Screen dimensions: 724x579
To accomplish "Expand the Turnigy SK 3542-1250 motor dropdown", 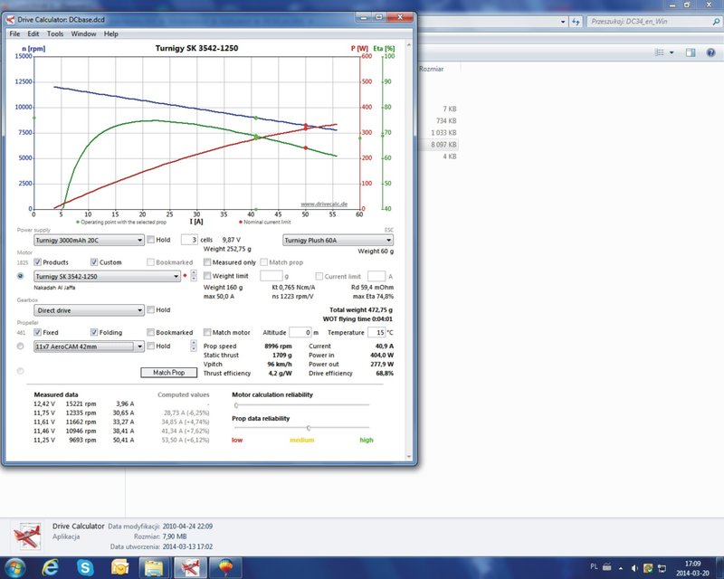I will (x=176, y=277).
